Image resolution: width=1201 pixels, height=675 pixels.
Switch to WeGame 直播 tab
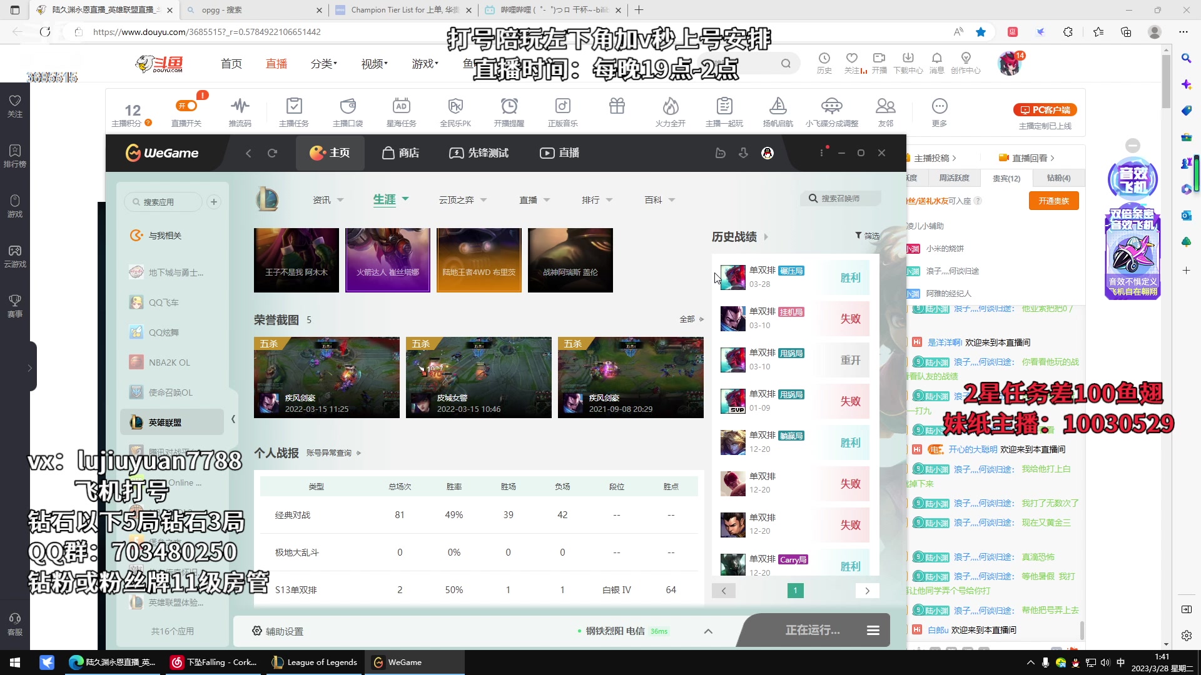560,153
